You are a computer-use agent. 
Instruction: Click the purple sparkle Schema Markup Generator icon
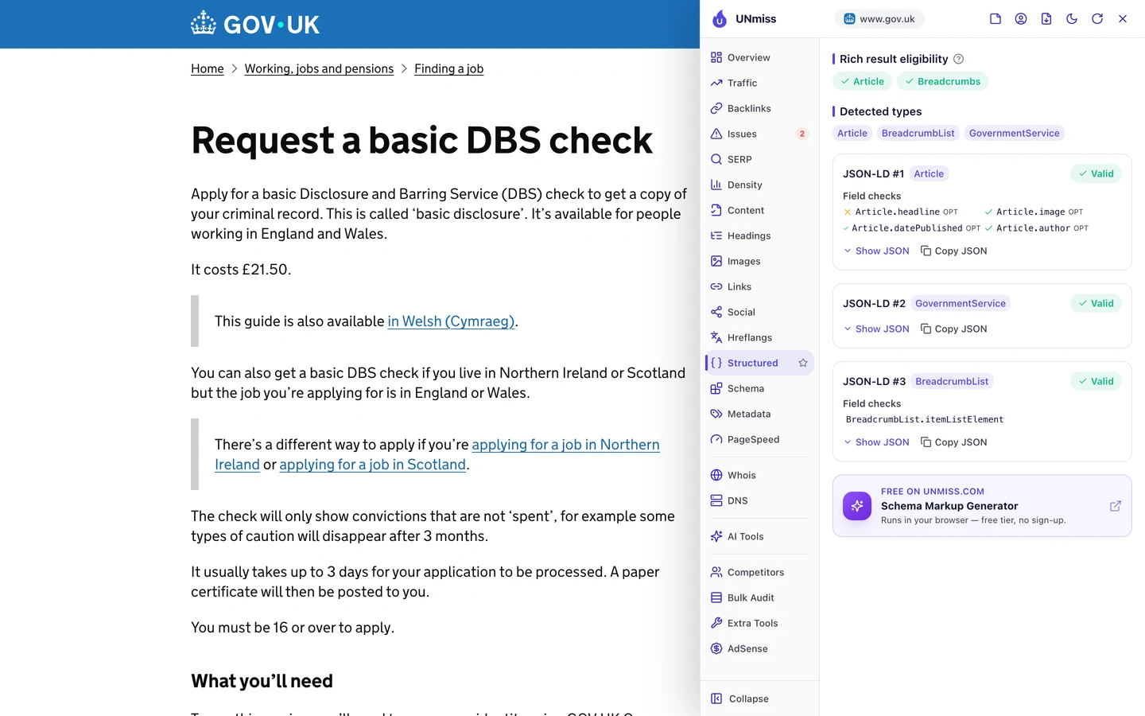click(857, 506)
